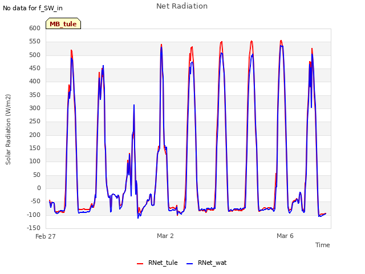Click Solar Radiation (W/m2) axis title
The height and width of the screenshot is (274, 365).
(8, 130)
